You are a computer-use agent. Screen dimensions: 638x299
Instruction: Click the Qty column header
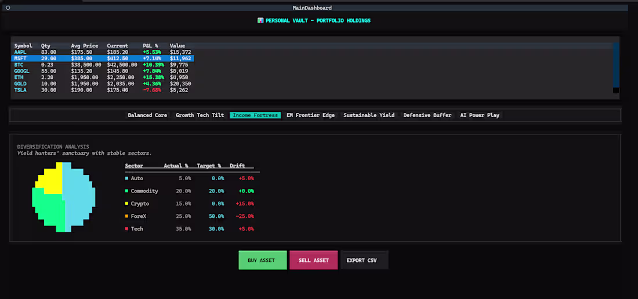[x=46, y=46]
